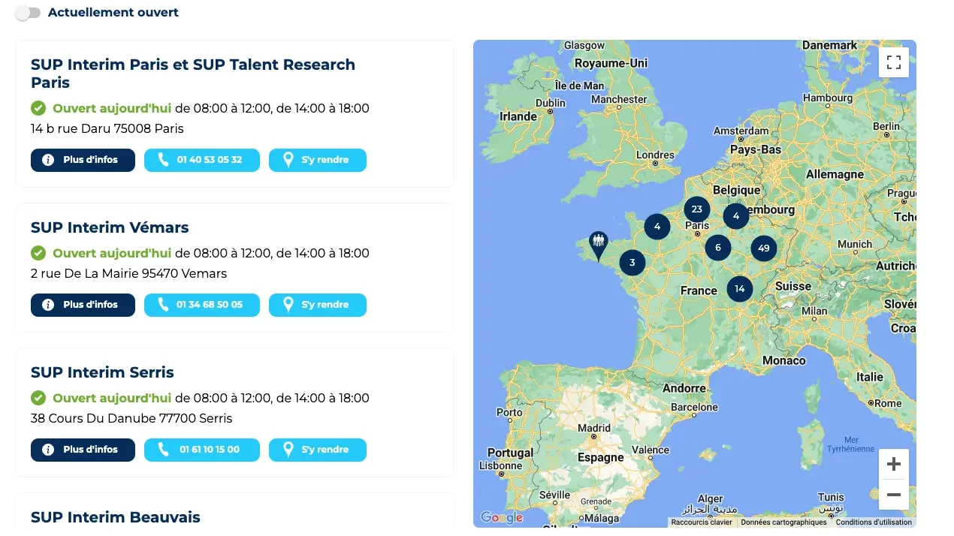Open the cluster of 23 agencies near Paris
This screenshot has width=954, height=536.
pos(697,209)
